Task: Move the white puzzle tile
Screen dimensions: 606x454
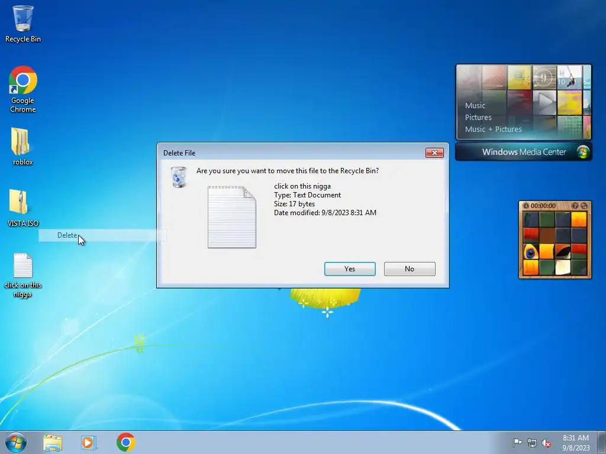Action: (563, 268)
